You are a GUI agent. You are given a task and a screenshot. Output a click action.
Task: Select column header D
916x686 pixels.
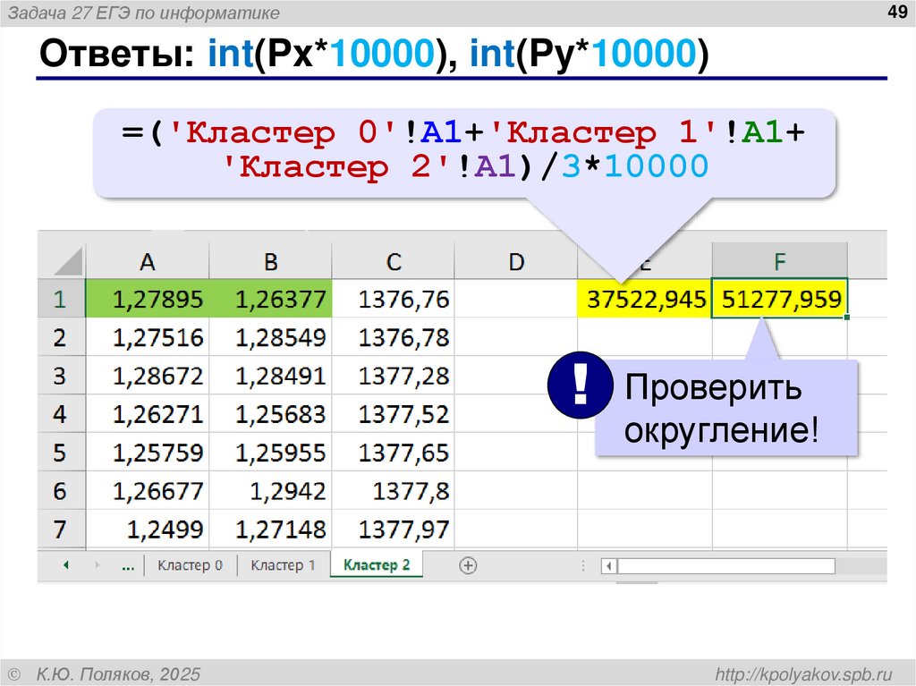[516, 261]
